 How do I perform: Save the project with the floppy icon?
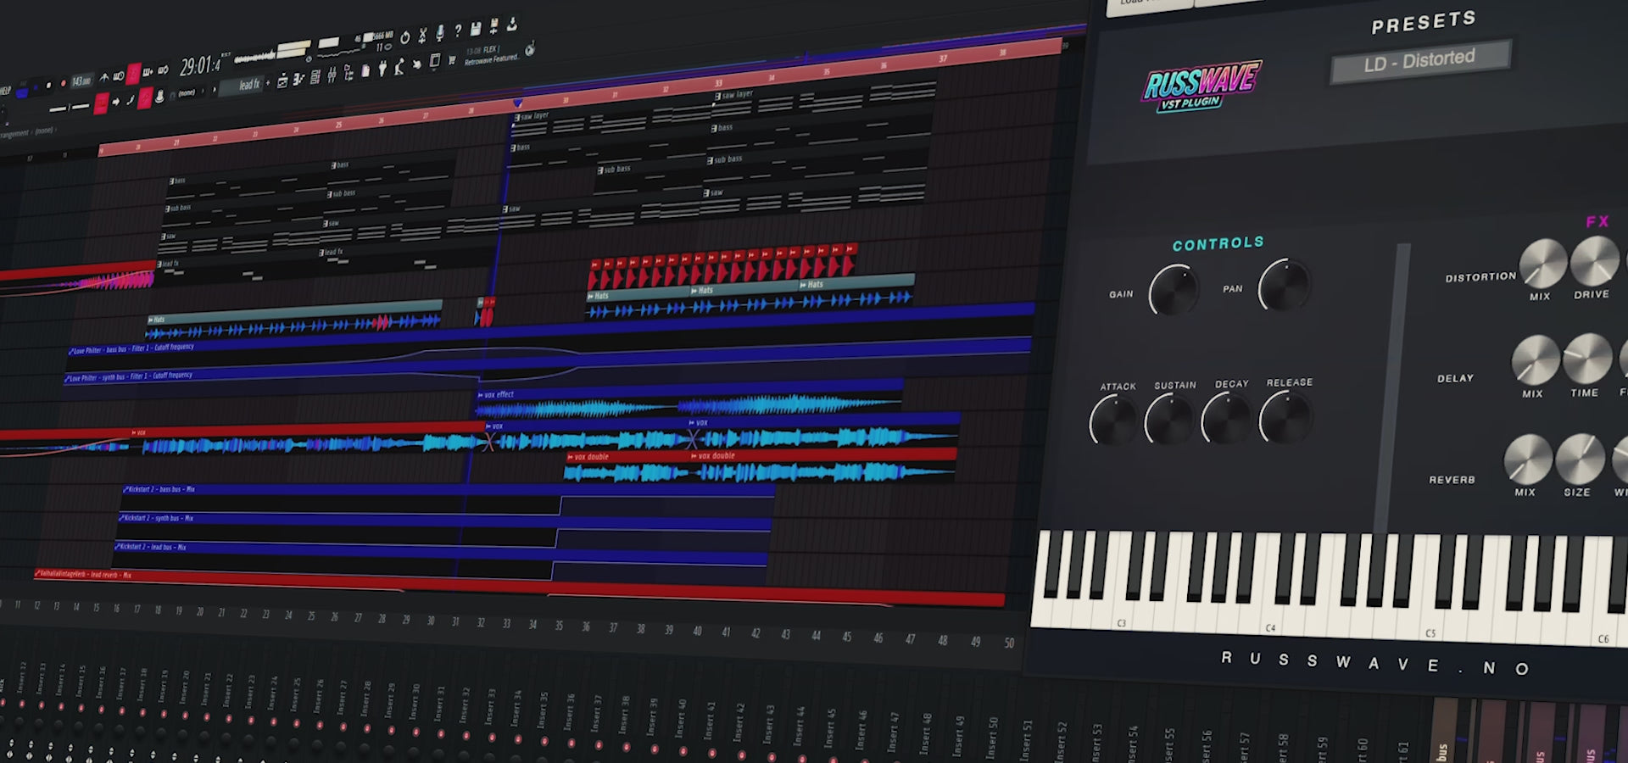pos(475,29)
